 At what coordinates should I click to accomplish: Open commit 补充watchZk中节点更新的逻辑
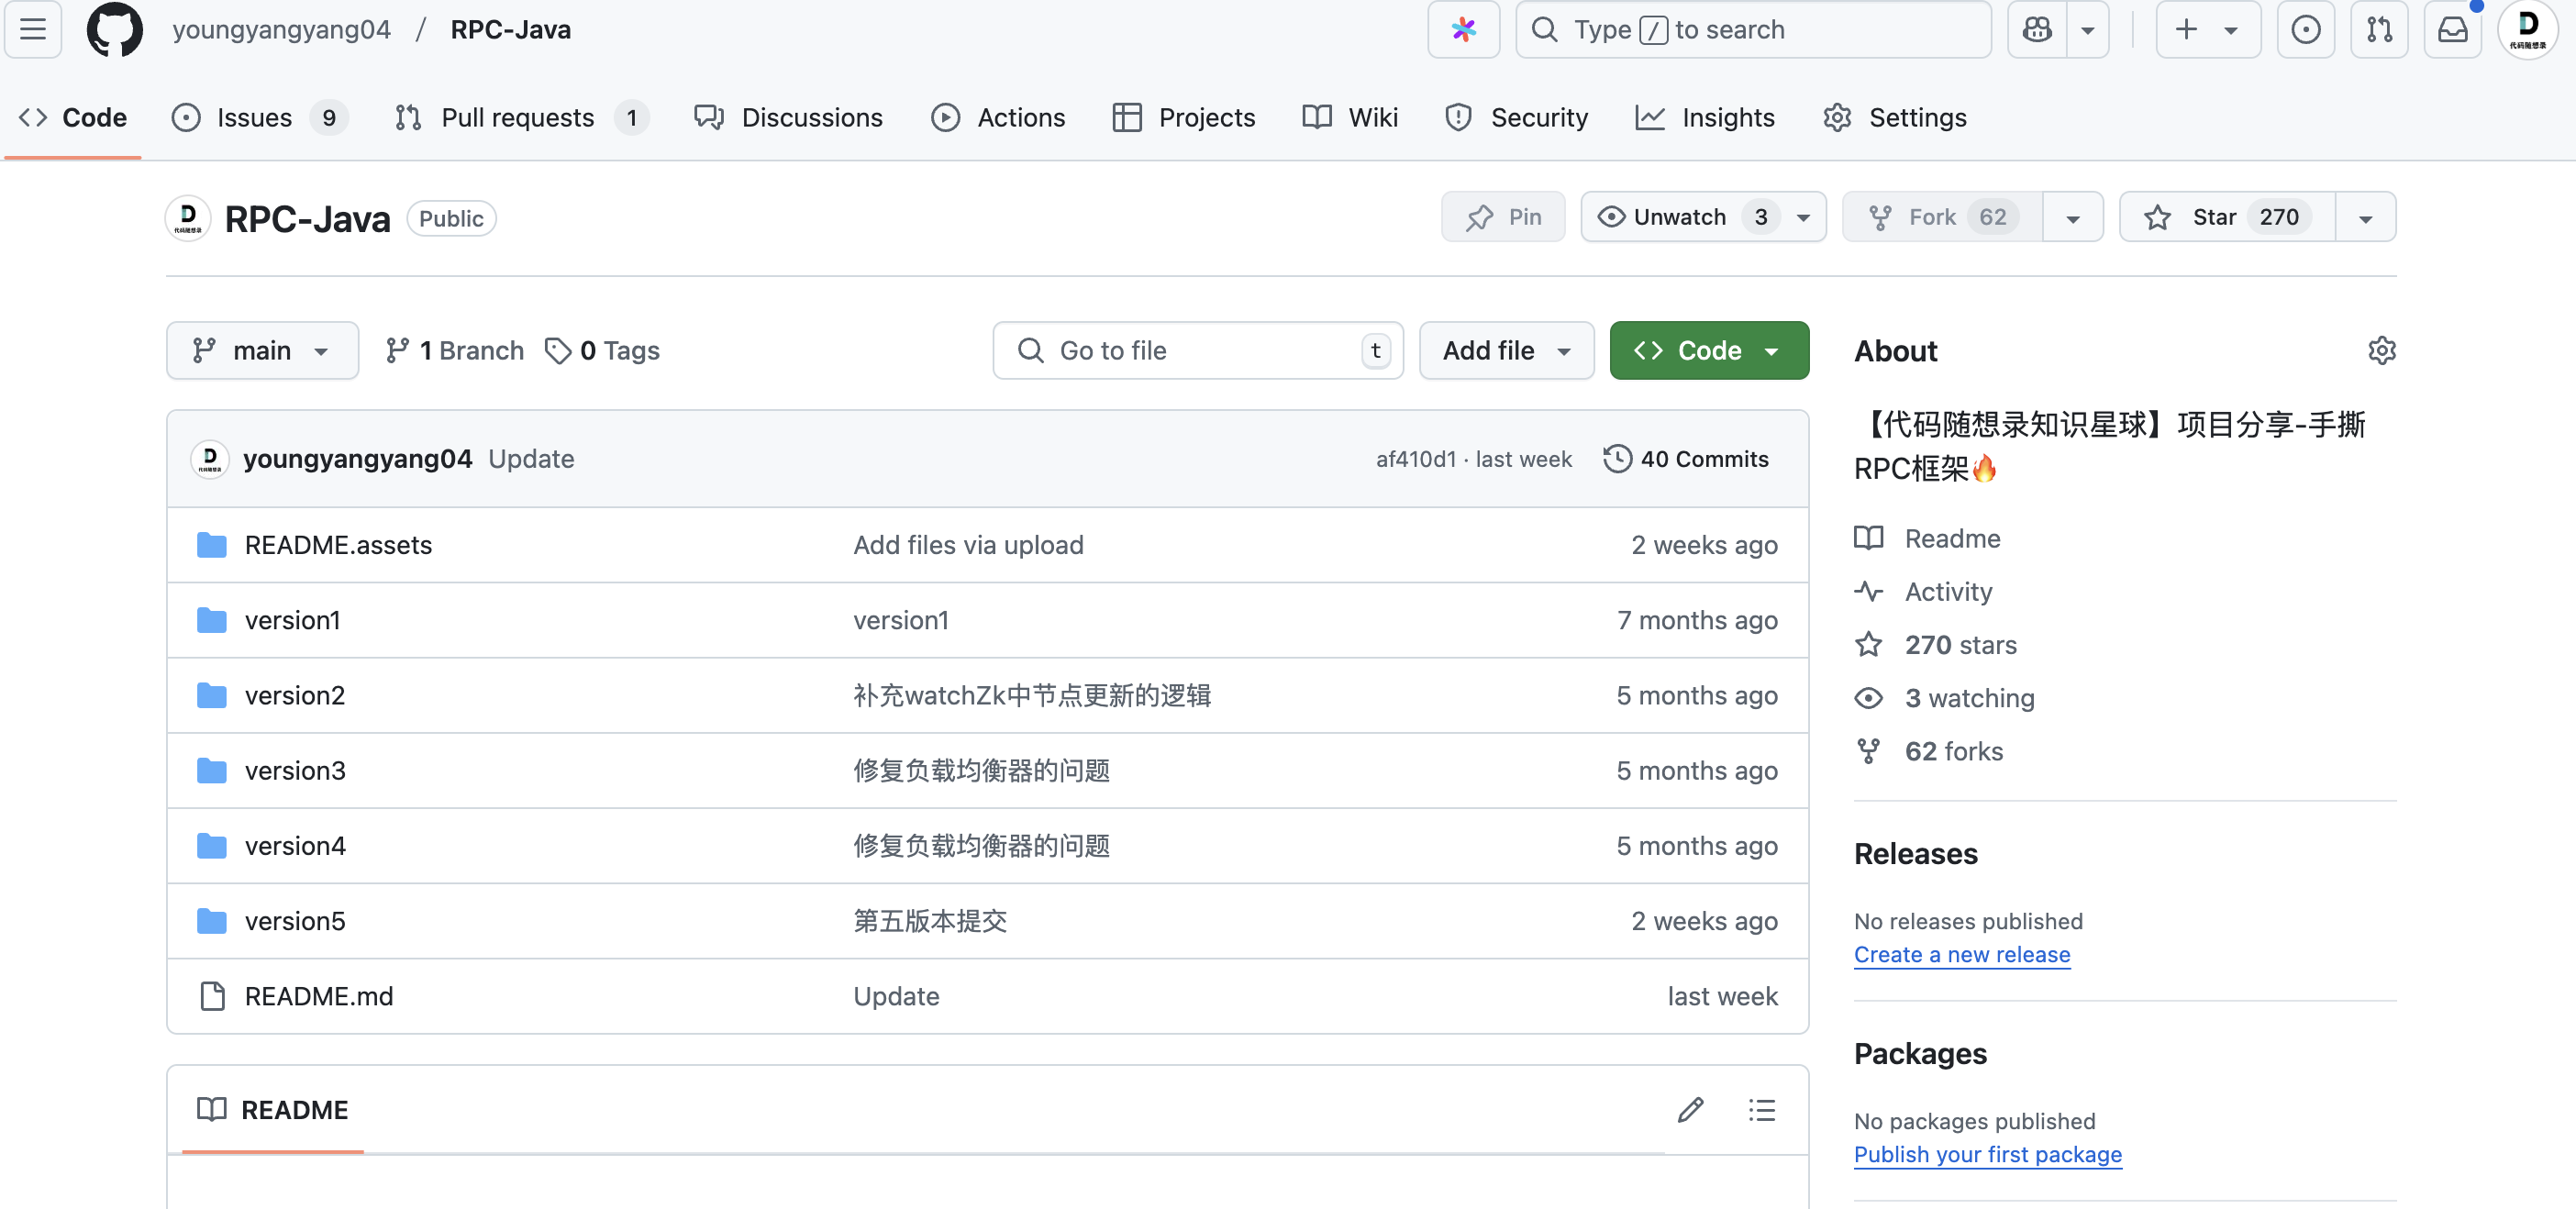[1032, 695]
